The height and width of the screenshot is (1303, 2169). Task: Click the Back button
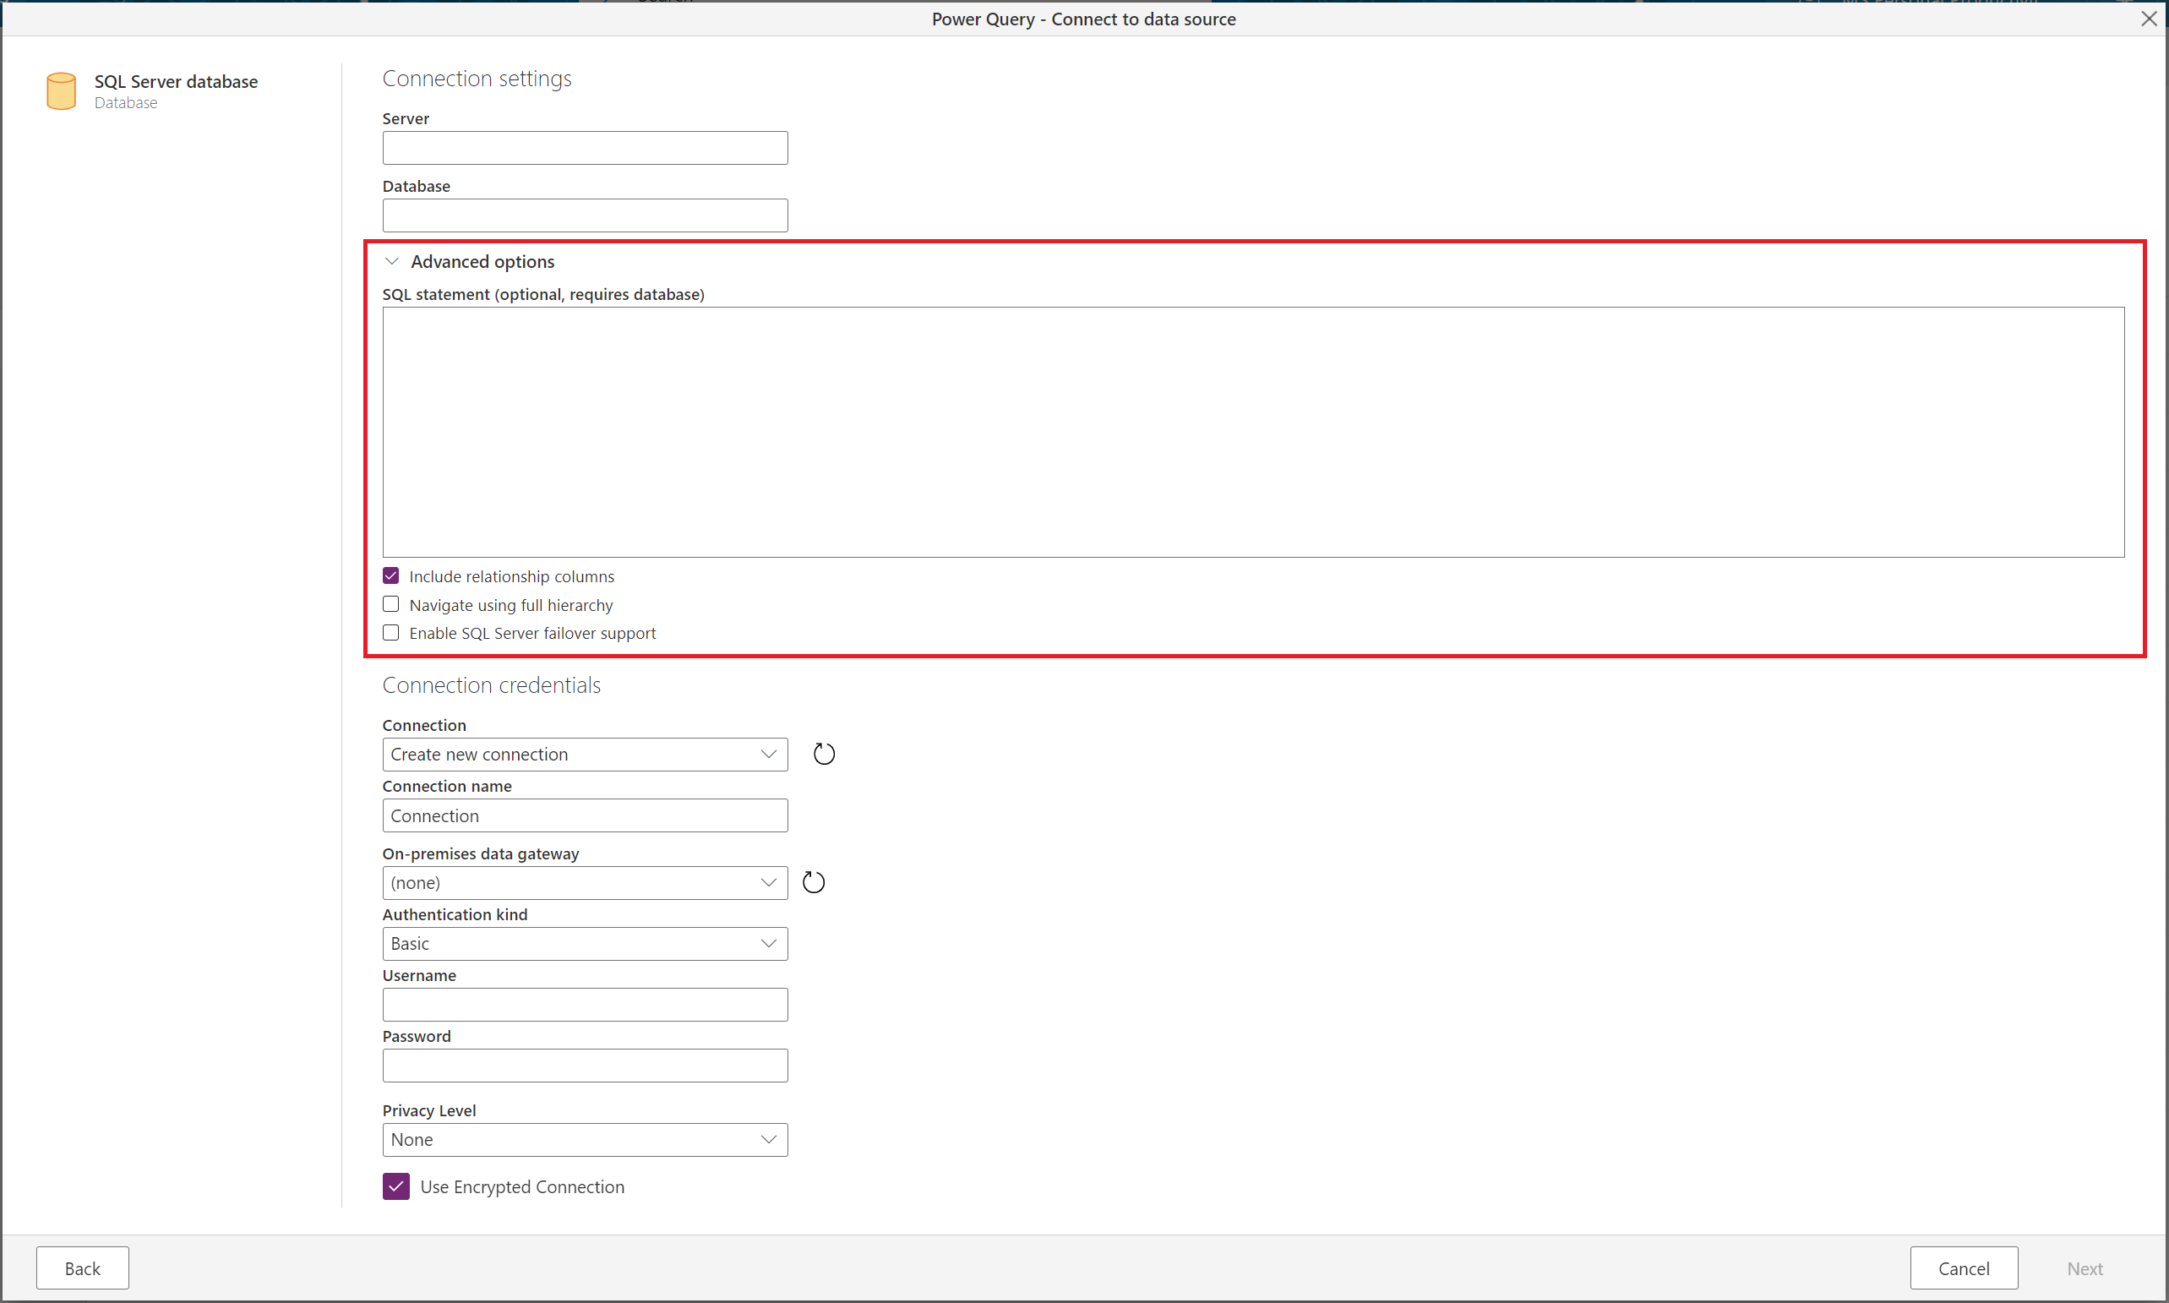point(83,1268)
